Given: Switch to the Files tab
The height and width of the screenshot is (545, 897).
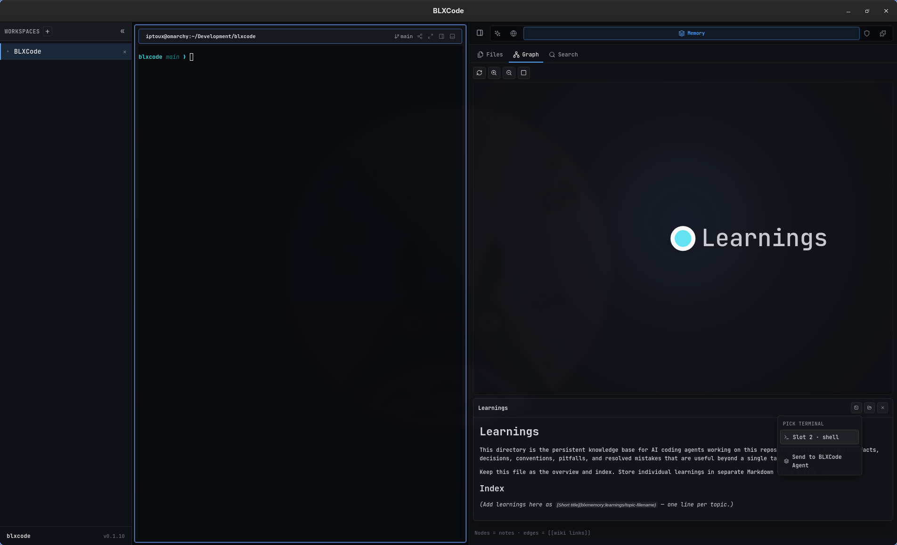Looking at the screenshot, I should [x=490, y=55].
